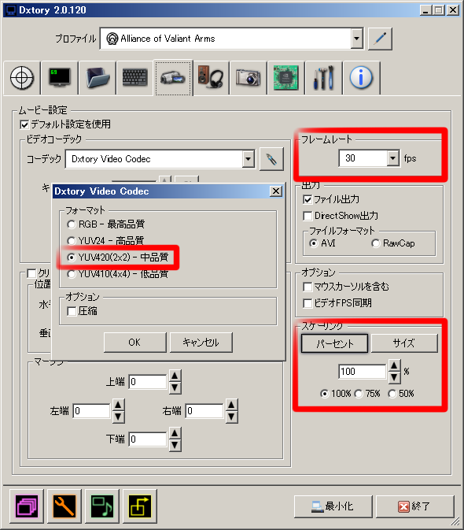The height and width of the screenshot is (530, 464).
Task: Open the blue information tab
Action: point(361,78)
